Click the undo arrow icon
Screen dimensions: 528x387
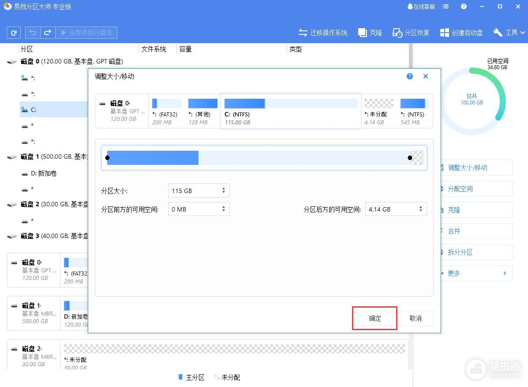33,33
